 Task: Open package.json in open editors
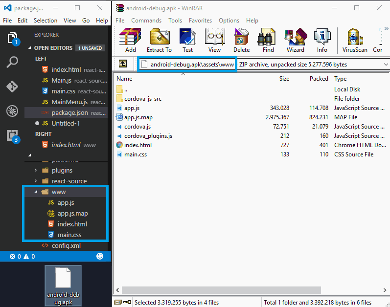66,113
